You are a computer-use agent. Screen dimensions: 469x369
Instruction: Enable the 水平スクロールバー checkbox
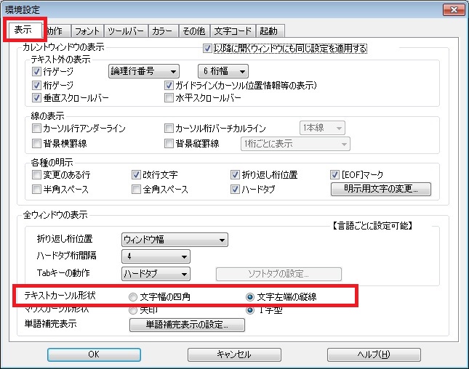[170, 97]
